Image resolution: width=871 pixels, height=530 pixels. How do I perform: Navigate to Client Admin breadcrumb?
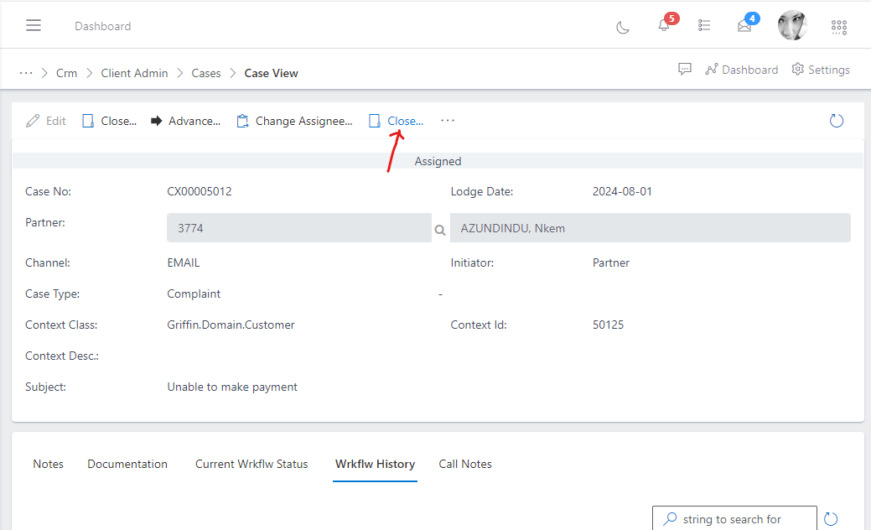click(134, 73)
